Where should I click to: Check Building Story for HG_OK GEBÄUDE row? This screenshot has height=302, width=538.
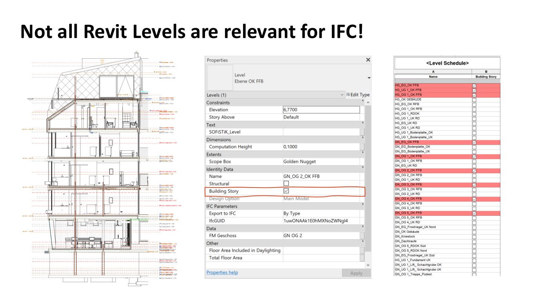(x=474, y=100)
